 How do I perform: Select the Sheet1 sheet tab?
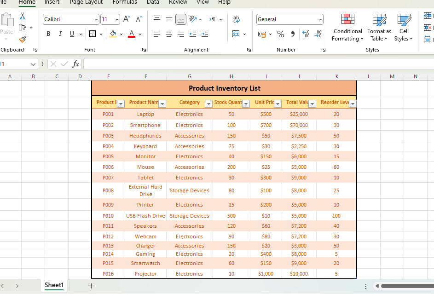[54, 285]
